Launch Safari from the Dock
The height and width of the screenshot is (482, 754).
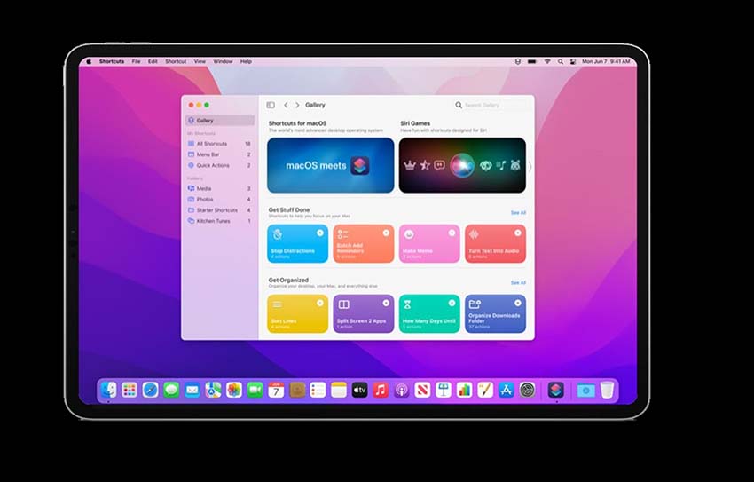(x=151, y=390)
